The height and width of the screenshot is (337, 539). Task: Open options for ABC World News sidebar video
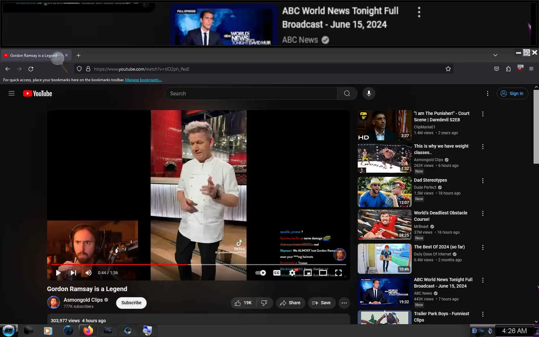(x=483, y=280)
